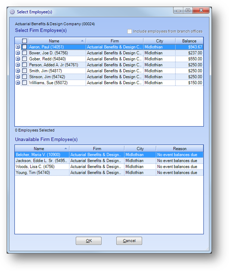Image resolution: width=229 pixels, height=271 pixels.
Task: Tick the Williams, Sue (55072) checkbox
Action: click(24, 83)
